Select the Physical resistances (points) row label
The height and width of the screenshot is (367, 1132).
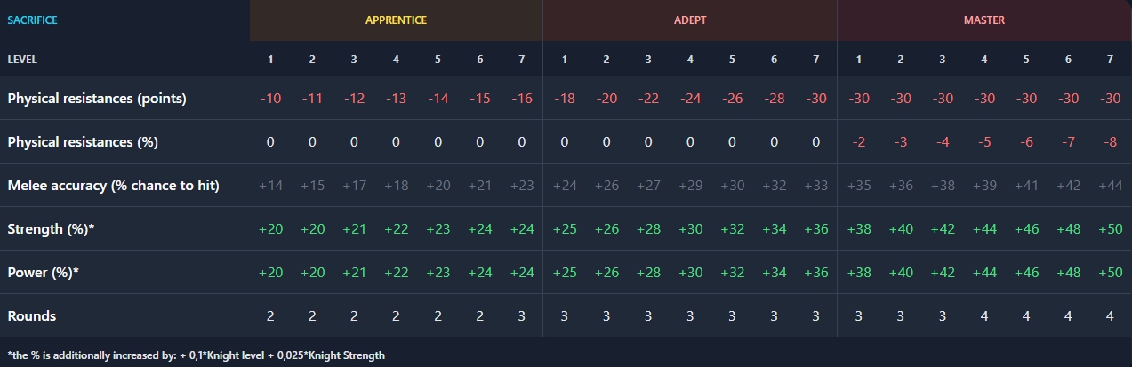(97, 99)
